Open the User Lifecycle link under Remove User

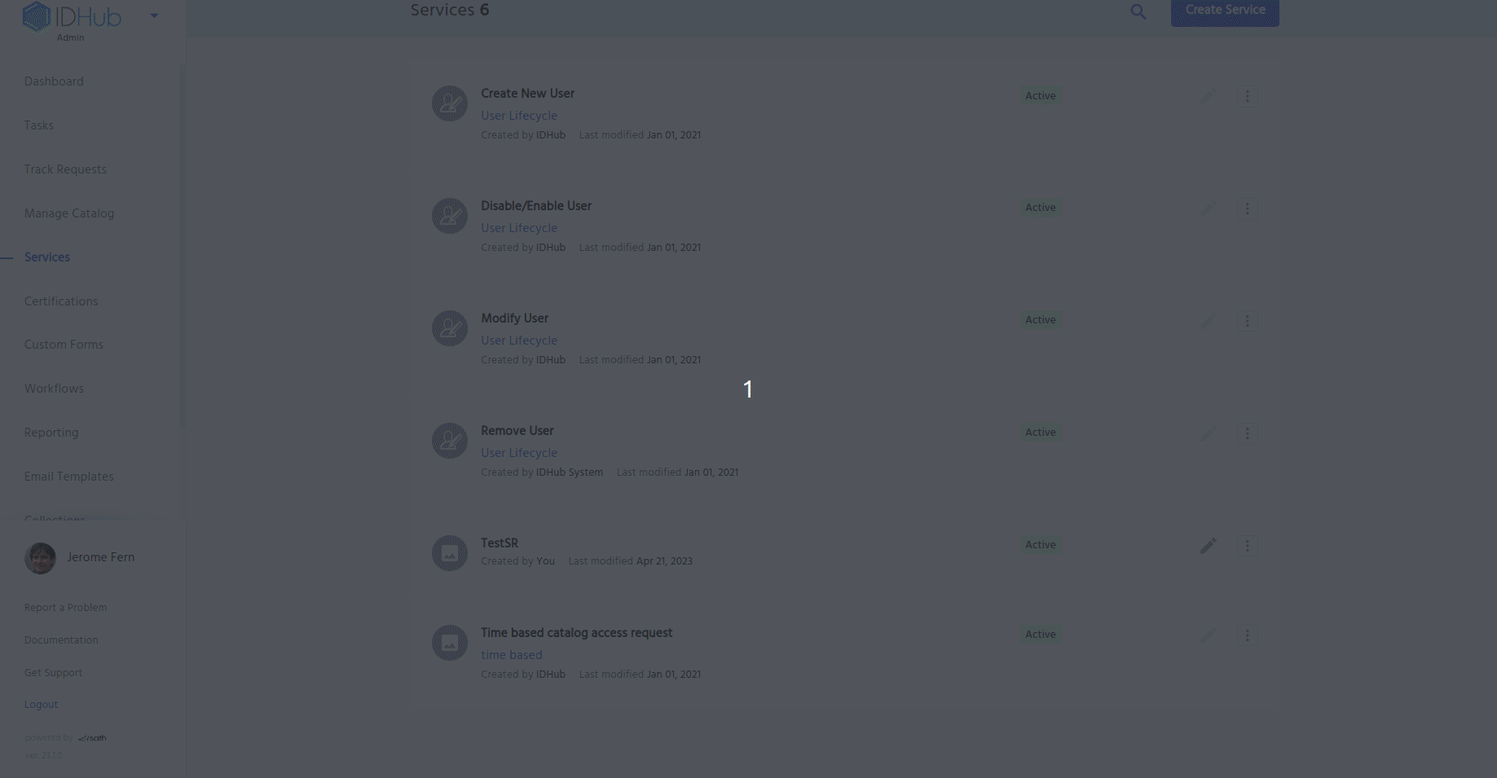coord(519,453)
